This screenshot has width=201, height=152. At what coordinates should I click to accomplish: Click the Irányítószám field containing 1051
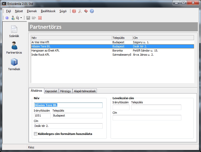click(x=42, y=116)
